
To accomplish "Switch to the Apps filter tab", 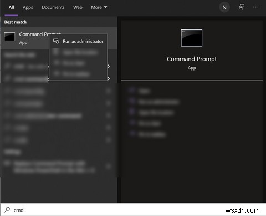I will [x=28, y=7].
